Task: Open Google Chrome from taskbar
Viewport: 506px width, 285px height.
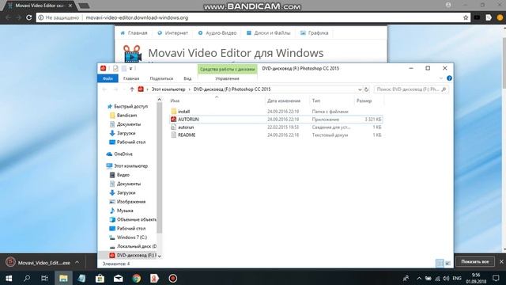Action: click(137, 278)
